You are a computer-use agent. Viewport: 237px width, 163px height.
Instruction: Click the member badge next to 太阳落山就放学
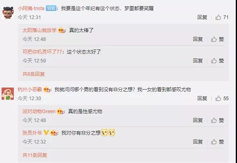pos(62,30)
